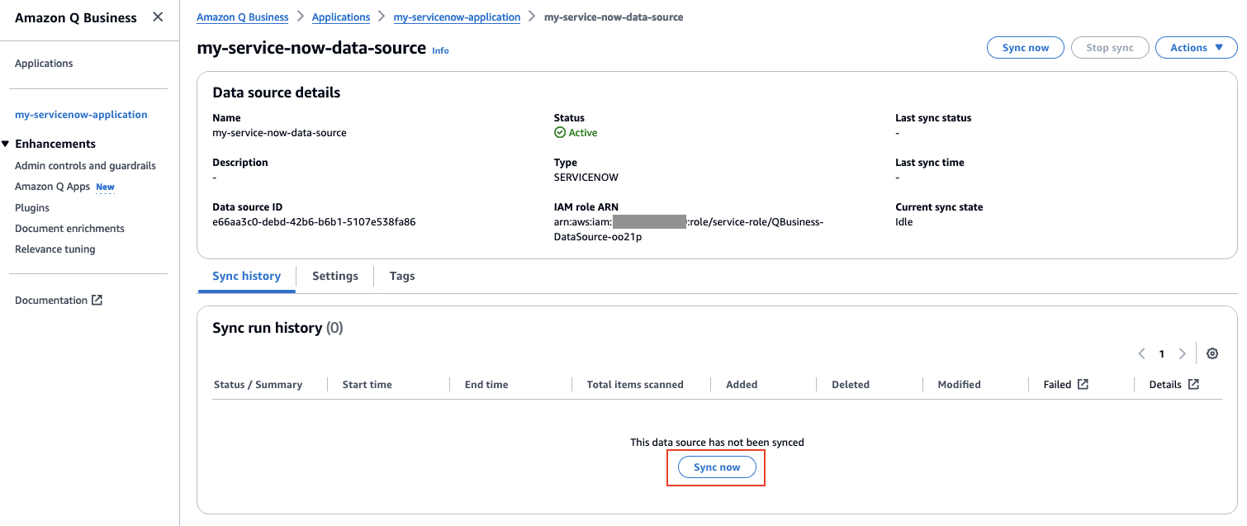Screen dimensions: 1247x526
Task: Open the settings gear in Sync run history
Action: click(x=1212, y=353)
